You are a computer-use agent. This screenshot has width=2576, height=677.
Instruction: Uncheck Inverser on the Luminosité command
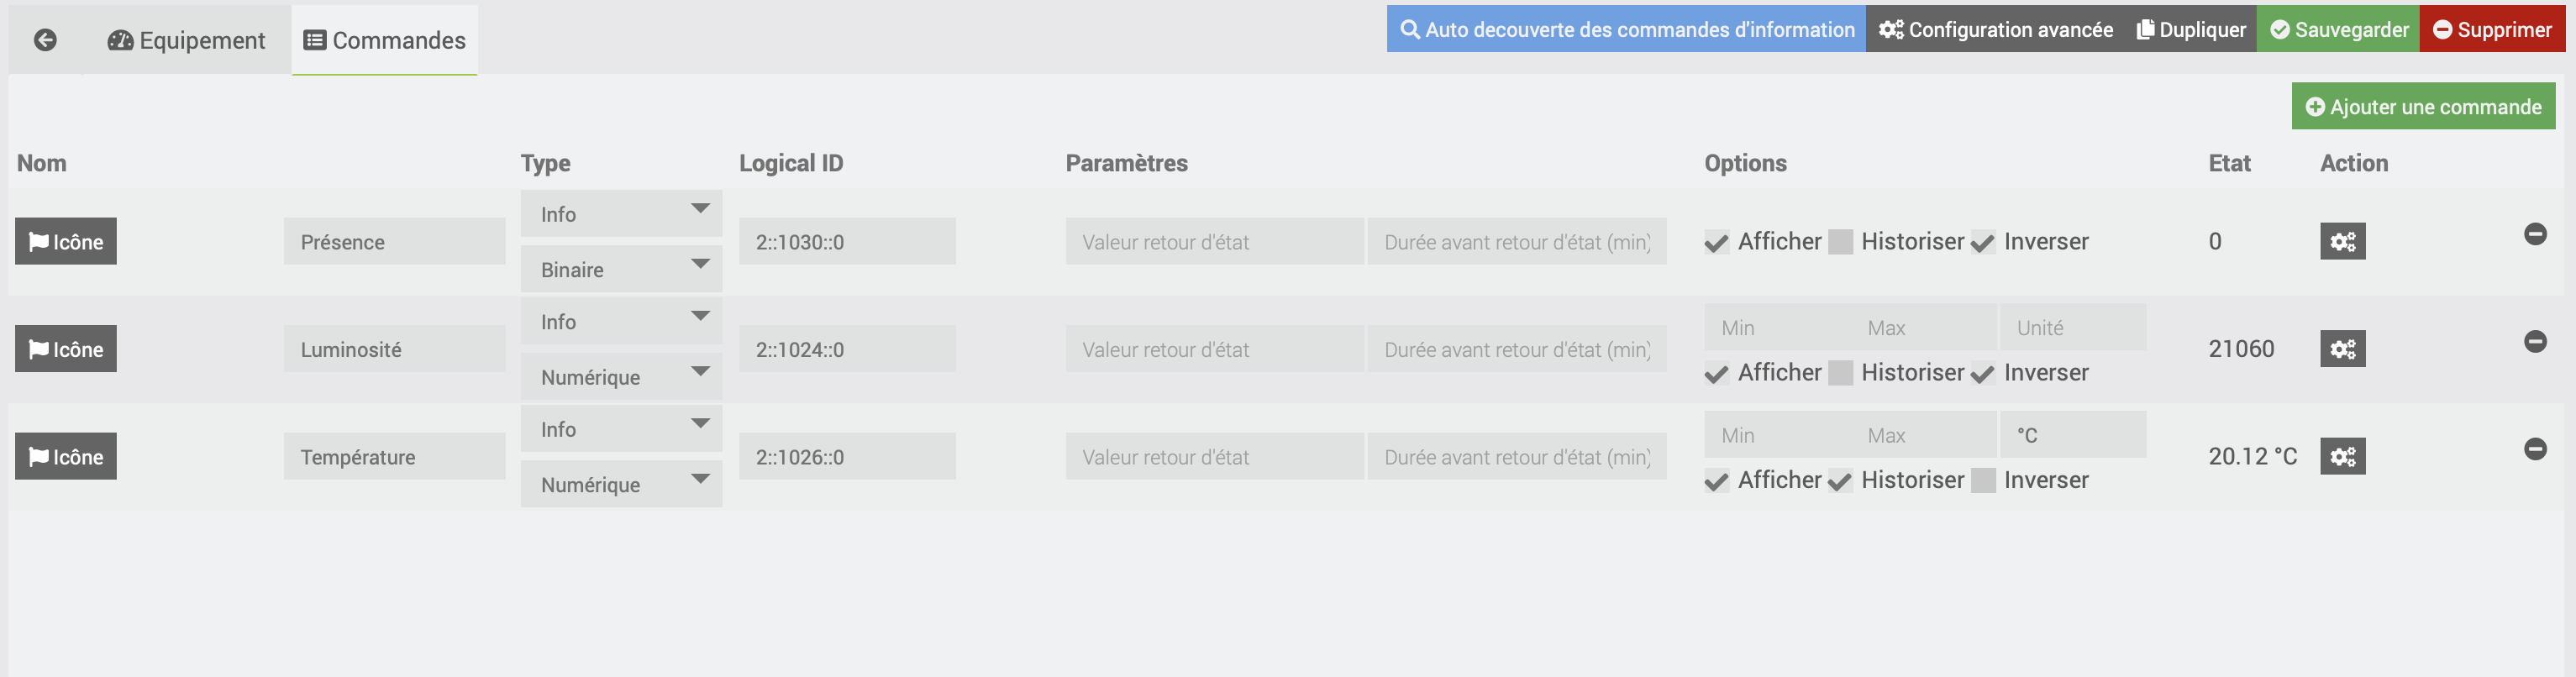pos(1982,373)
